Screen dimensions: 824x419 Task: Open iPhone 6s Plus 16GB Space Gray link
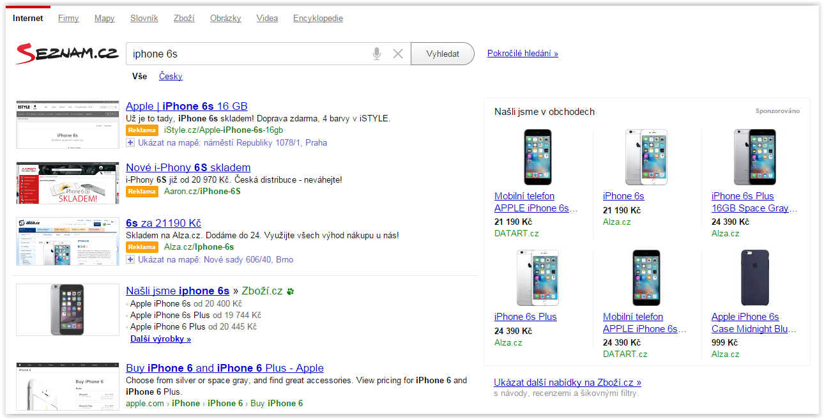point(754,202)
